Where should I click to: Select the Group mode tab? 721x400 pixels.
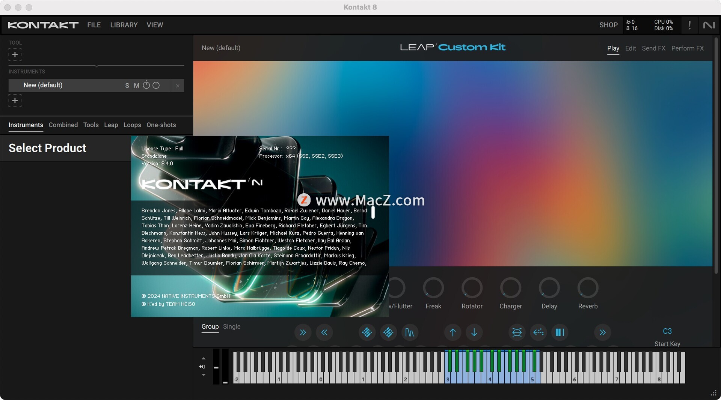coord(210,327)
